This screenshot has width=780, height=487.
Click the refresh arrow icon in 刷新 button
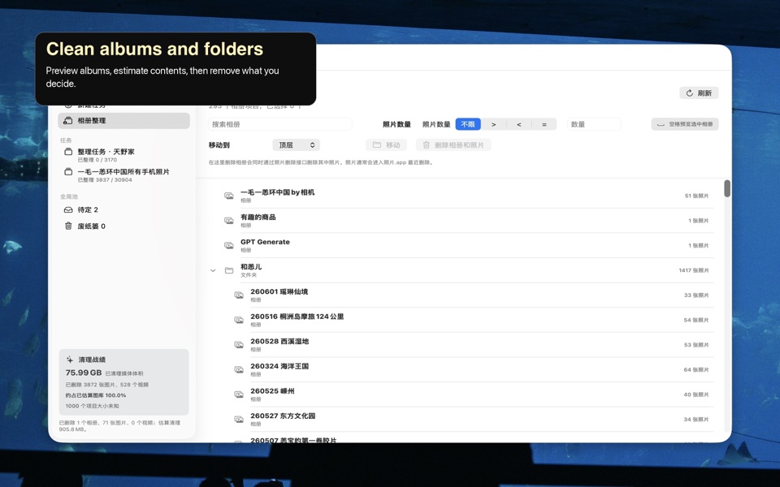click(690, 93)
